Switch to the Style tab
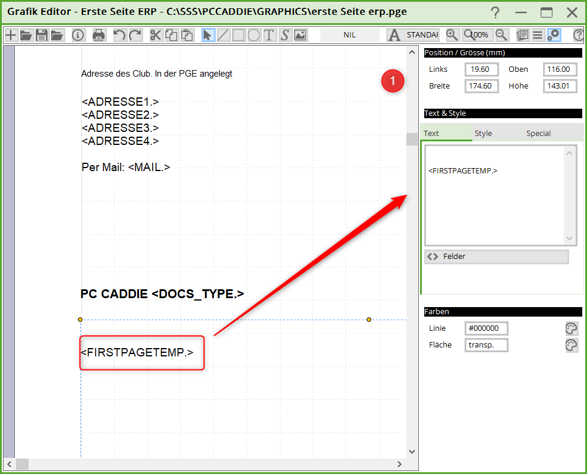587x474 pixels. click(483, 134)
